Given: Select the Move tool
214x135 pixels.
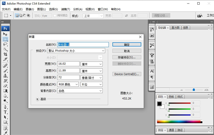Looking at the screenshot, I should [x=5, y=34].
